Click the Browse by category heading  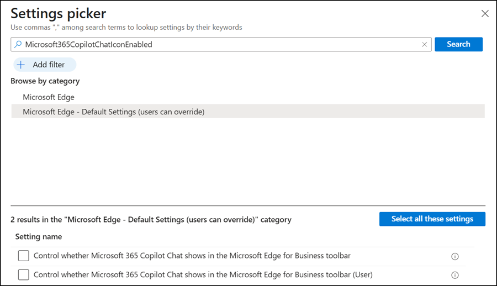(45, 81)
